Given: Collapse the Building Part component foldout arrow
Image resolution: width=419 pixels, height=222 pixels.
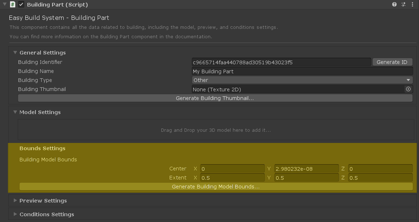Looking at the screenshot, I should 4,5.
